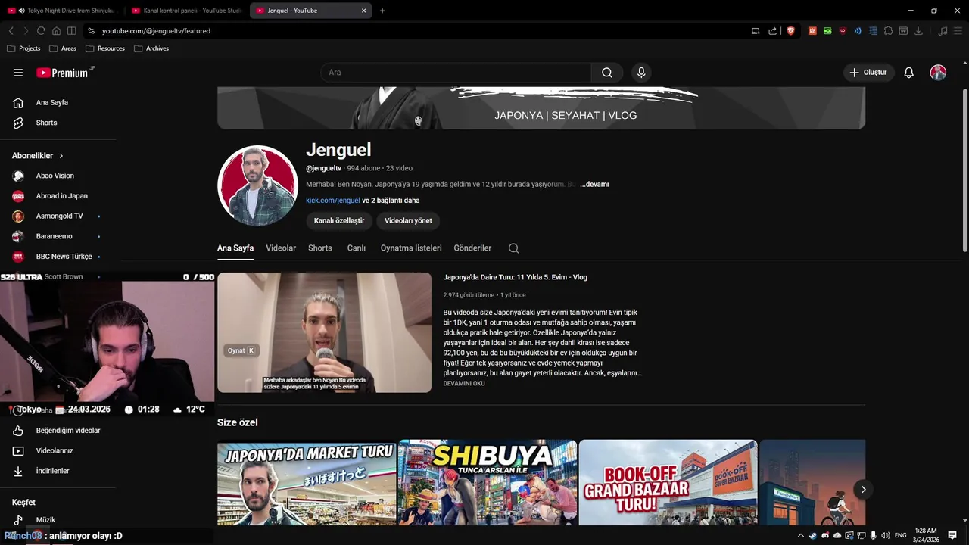
Task: Click the search magnifier button
Action: (607, 73)
